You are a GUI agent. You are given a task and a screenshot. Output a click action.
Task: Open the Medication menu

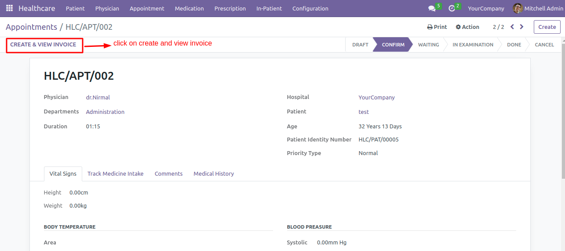(190, 8)
